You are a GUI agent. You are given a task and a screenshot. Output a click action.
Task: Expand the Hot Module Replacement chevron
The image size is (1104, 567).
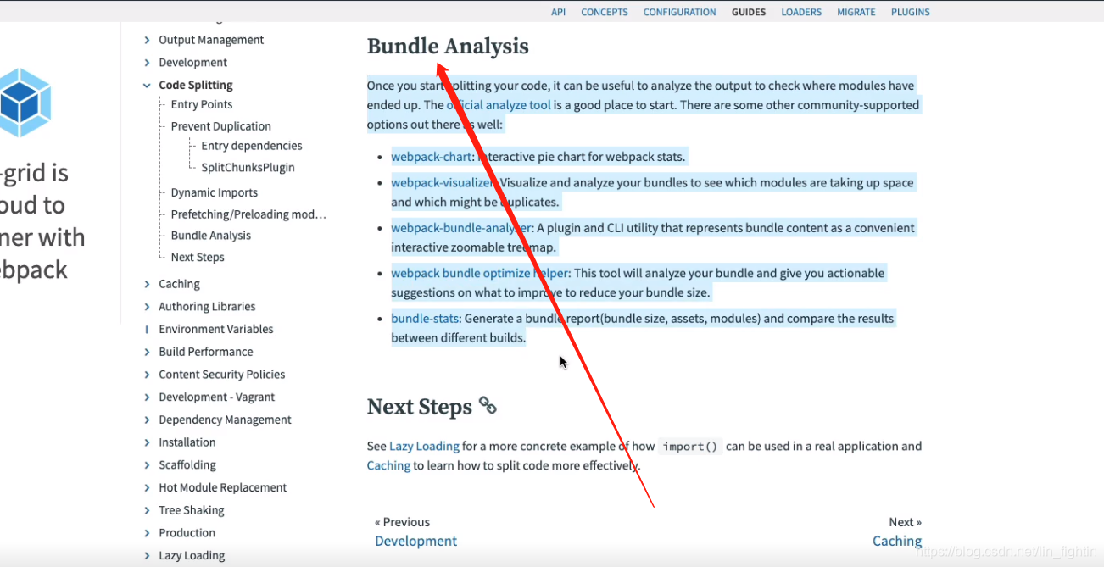pos(147,488)
